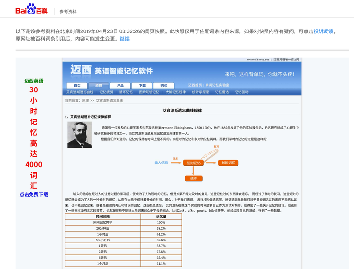Click the red 4000 sidebar text
Image resolution: width=354 pixels, height=269 pixels.
pyautogui.click(x=34, y=164)
